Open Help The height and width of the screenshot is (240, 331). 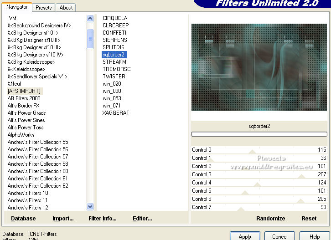click(x=315, y=237)
